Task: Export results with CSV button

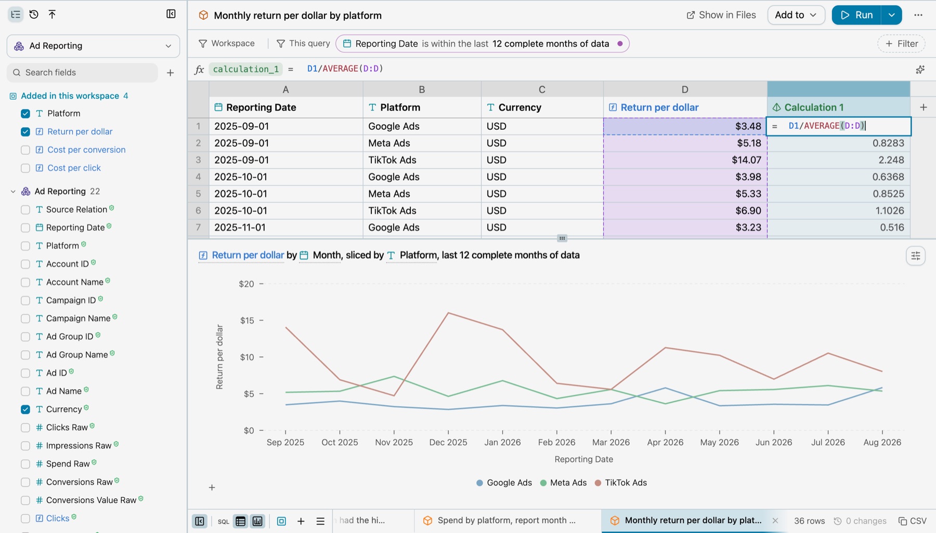Action: click(x=913, y=521)
